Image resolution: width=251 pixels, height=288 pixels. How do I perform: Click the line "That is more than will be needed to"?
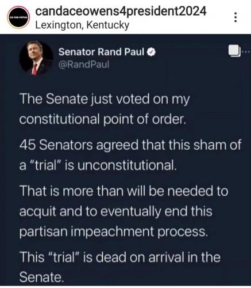coord(124,191)
